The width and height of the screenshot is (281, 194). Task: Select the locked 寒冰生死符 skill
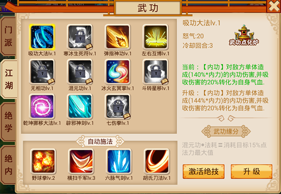[x=80, y=37]
